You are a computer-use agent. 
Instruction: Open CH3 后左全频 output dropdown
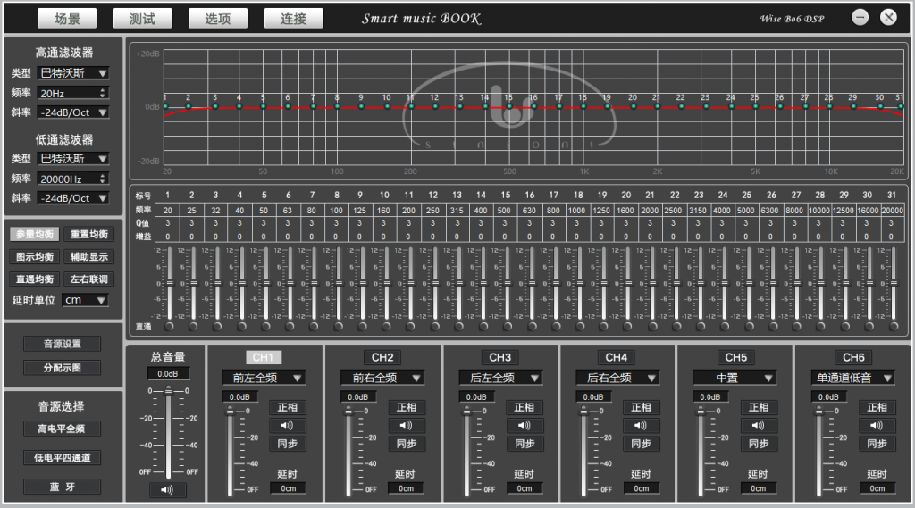(x=500, y=378)
